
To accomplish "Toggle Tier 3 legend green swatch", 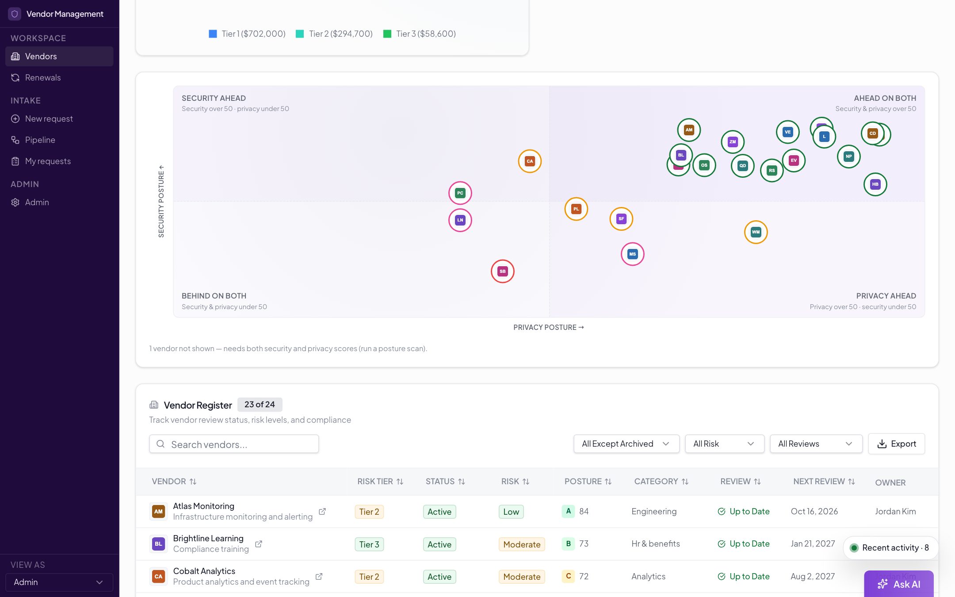I will [x=387, y=34].
